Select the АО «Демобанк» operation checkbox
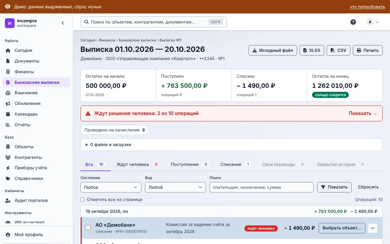The width and height of the screenshot is (390, 244). (88, 228)
